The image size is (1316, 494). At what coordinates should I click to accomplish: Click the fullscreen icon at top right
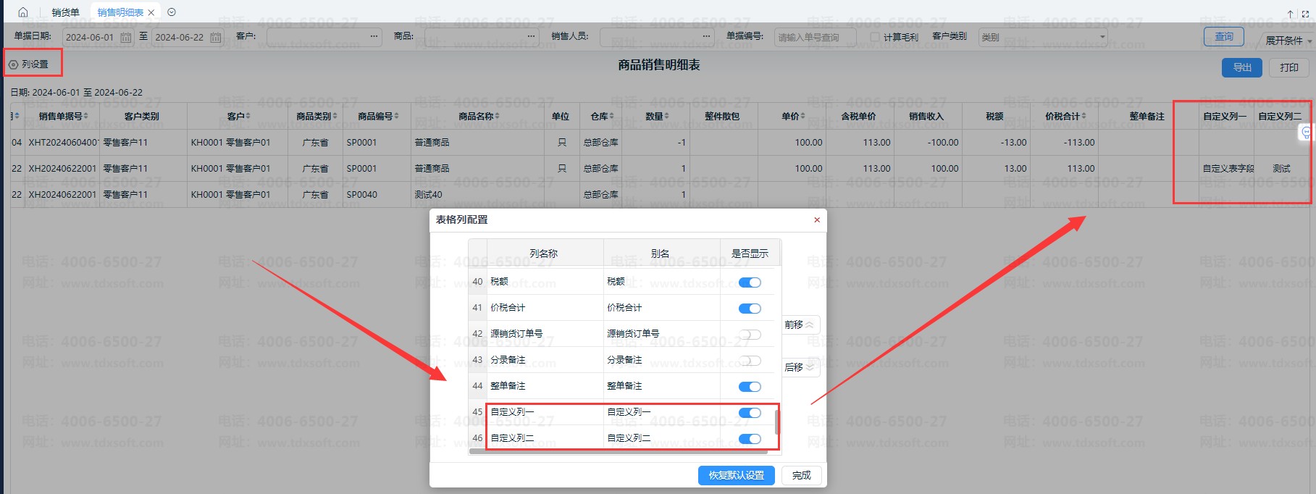[1305, 14]
